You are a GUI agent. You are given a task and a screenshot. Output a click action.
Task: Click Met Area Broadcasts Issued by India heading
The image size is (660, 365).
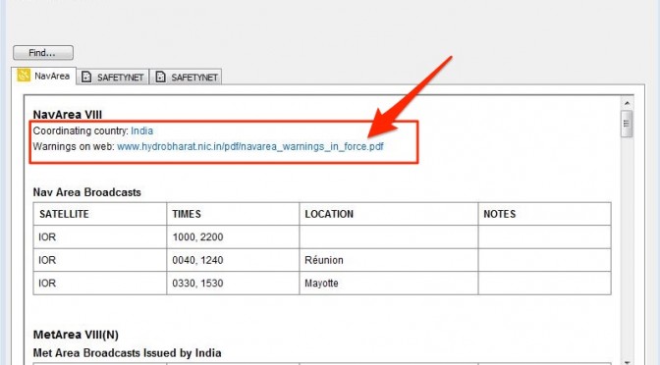127,353
